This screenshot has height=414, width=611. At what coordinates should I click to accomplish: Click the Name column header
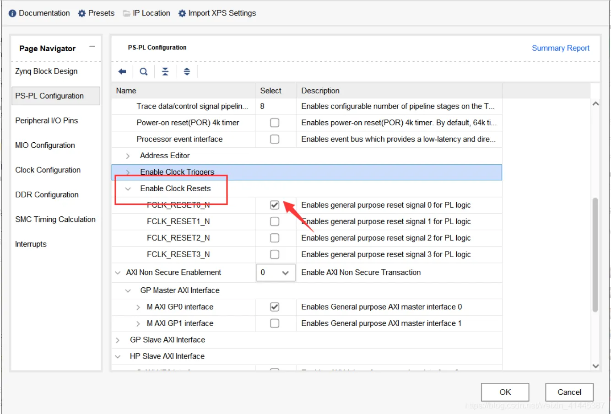pos(183,91)
